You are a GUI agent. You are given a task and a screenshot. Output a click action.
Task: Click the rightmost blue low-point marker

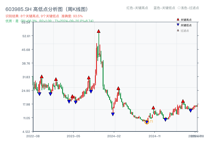tap(191, 110)
